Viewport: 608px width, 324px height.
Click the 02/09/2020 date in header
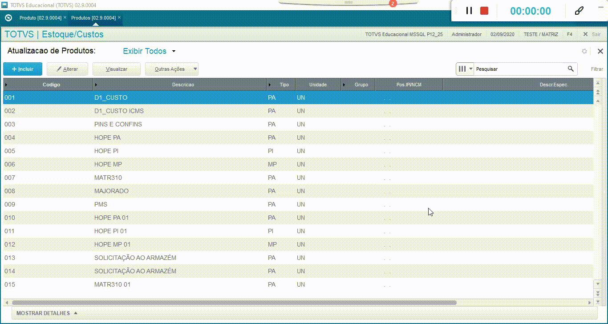[502, 34]
